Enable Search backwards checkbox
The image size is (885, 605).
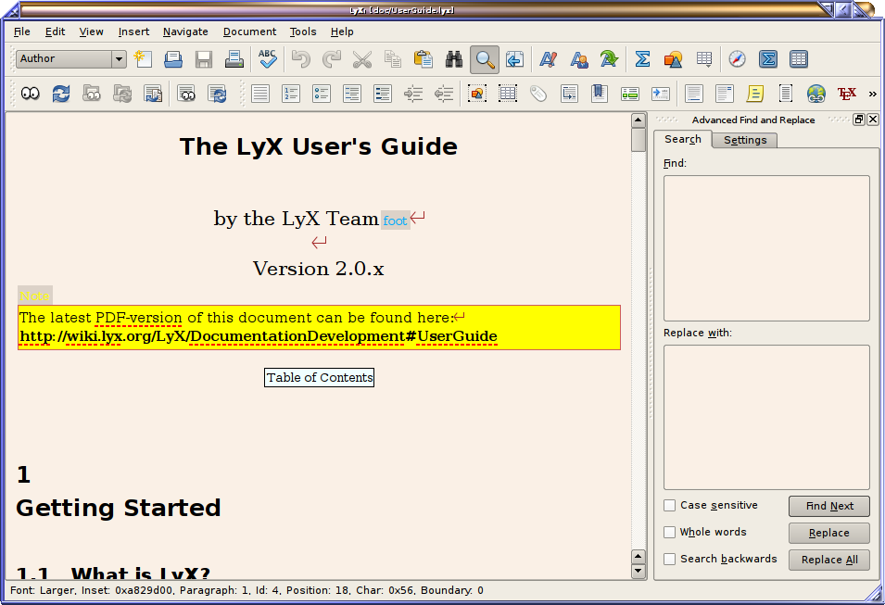click(x=669, y=559)
